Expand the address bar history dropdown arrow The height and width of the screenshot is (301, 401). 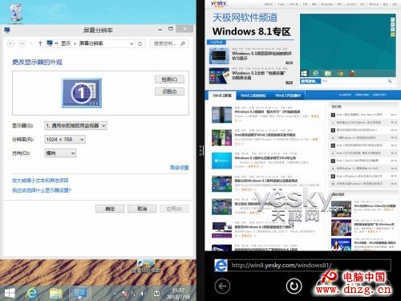coord(132,43)
